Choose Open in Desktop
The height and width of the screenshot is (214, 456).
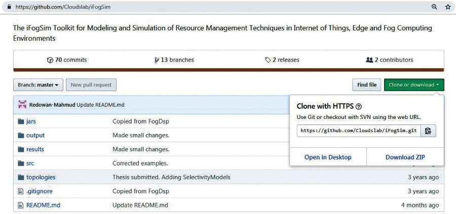point(328,157)
